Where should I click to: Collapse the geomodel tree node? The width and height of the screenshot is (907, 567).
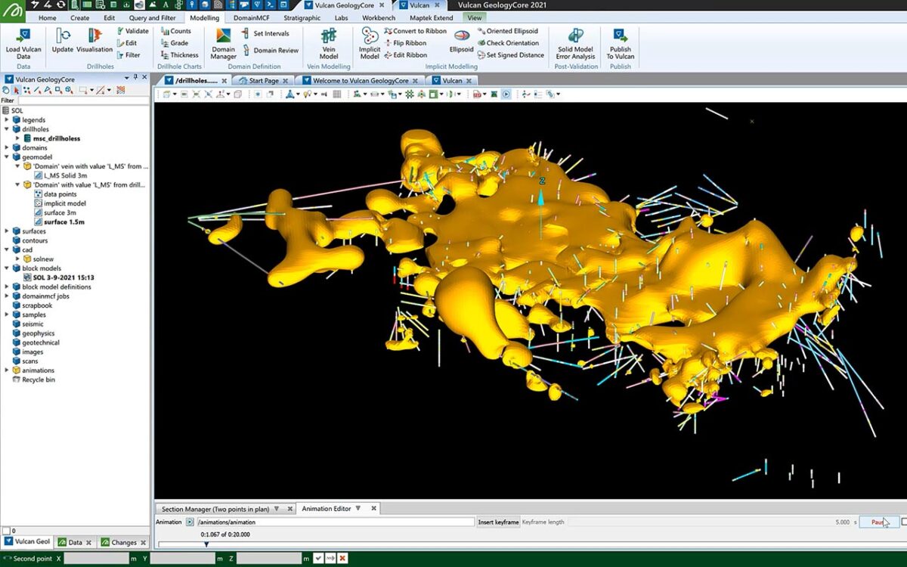(7, 157)
